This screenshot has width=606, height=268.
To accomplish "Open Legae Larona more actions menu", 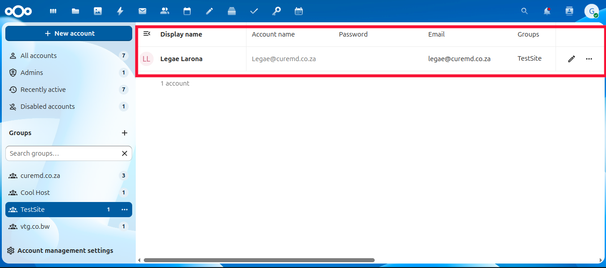I will [589, 59].
